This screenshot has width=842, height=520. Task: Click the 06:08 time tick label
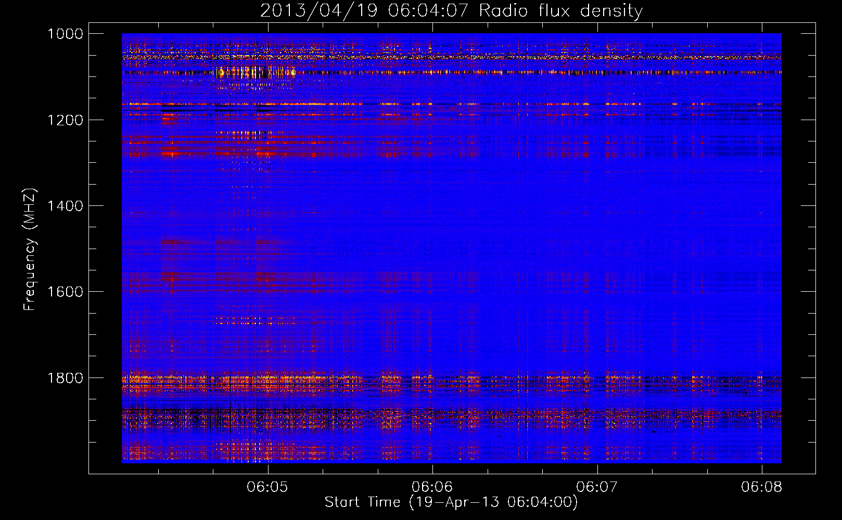[x=762, y=487]
